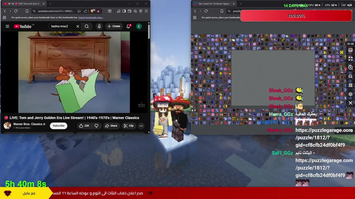The height and width of the screenshot is (199, 355).
Task: Zoom out on the jigsaw puzzle
Action: pyautogui.click(x=351, y=77)
